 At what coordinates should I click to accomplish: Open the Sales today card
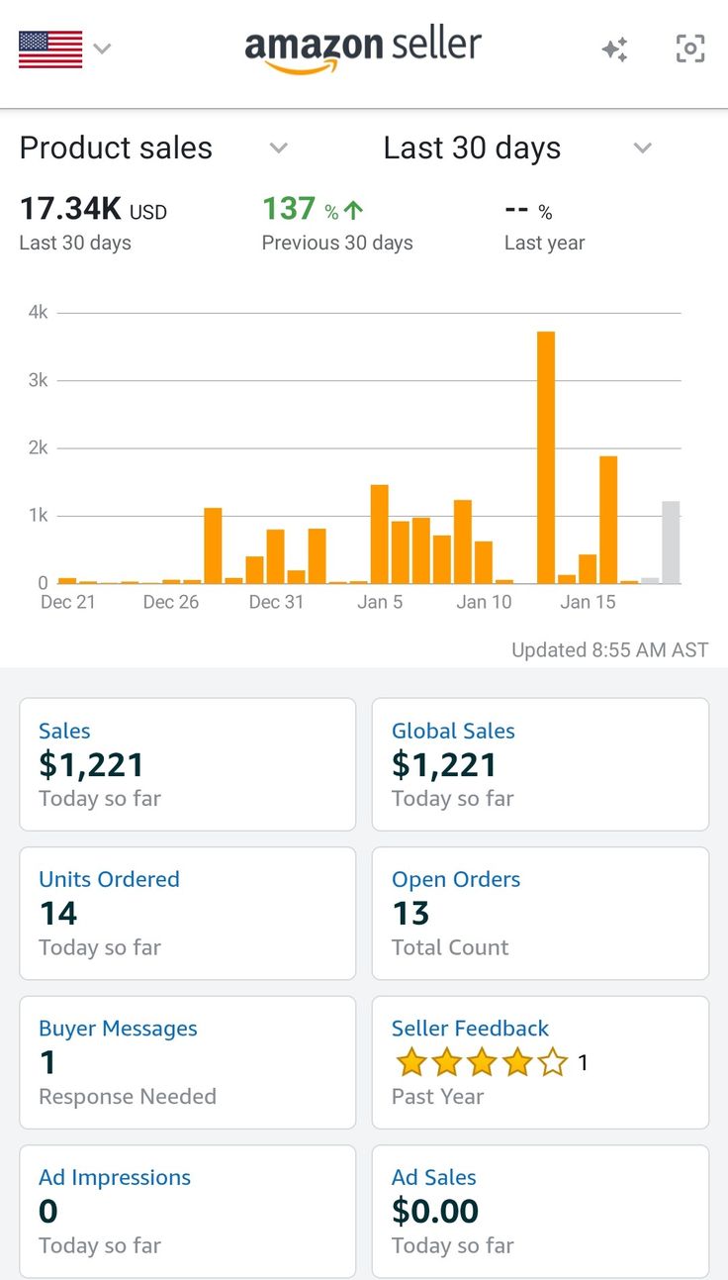(187, 764)
